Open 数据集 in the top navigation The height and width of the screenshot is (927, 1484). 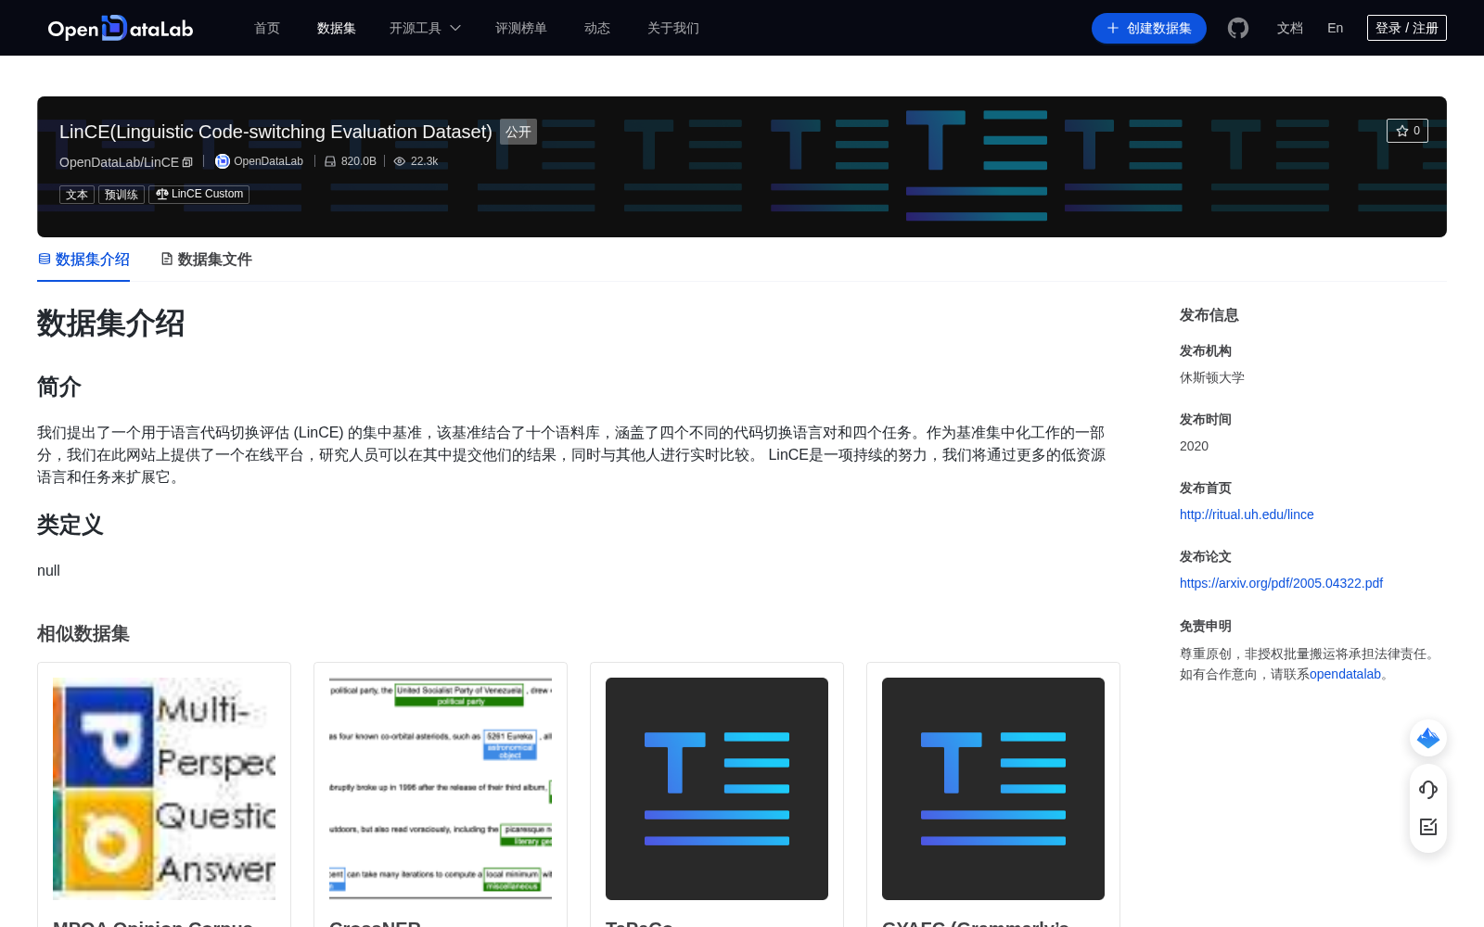(x=337, y=28)
